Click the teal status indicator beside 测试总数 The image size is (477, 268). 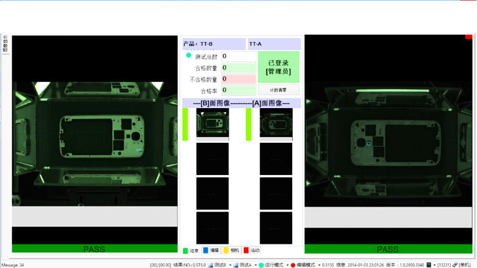(x=189, y=56)
